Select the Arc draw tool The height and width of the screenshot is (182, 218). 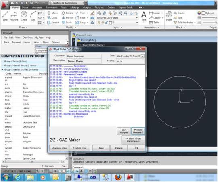(33, 16)
